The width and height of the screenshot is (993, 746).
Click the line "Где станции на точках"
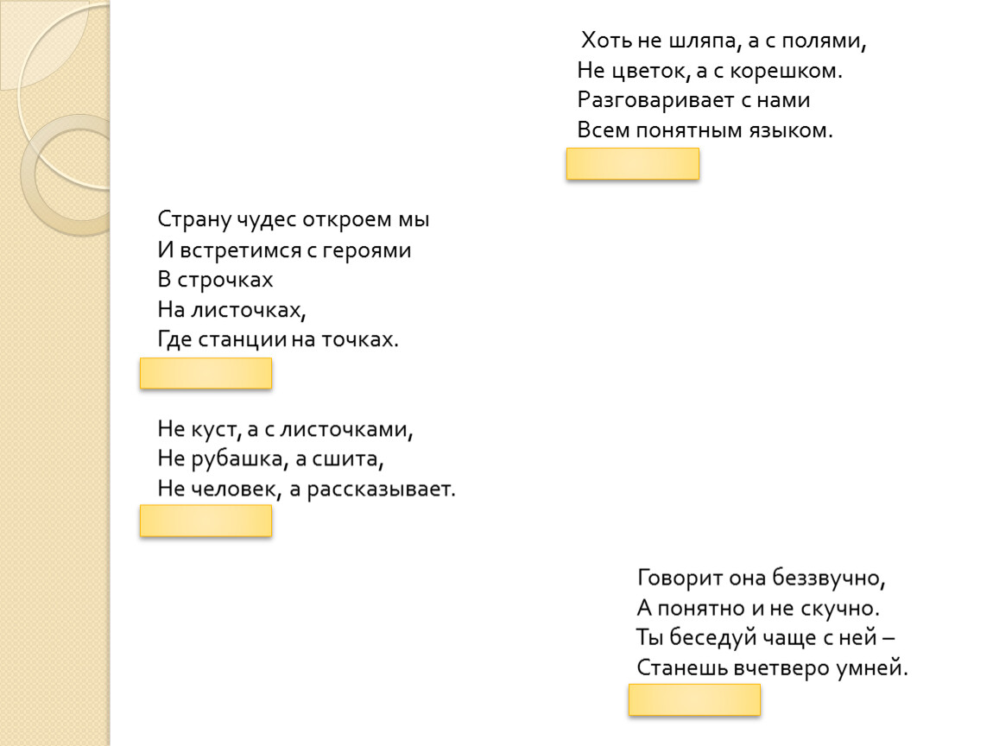point(279,339)
